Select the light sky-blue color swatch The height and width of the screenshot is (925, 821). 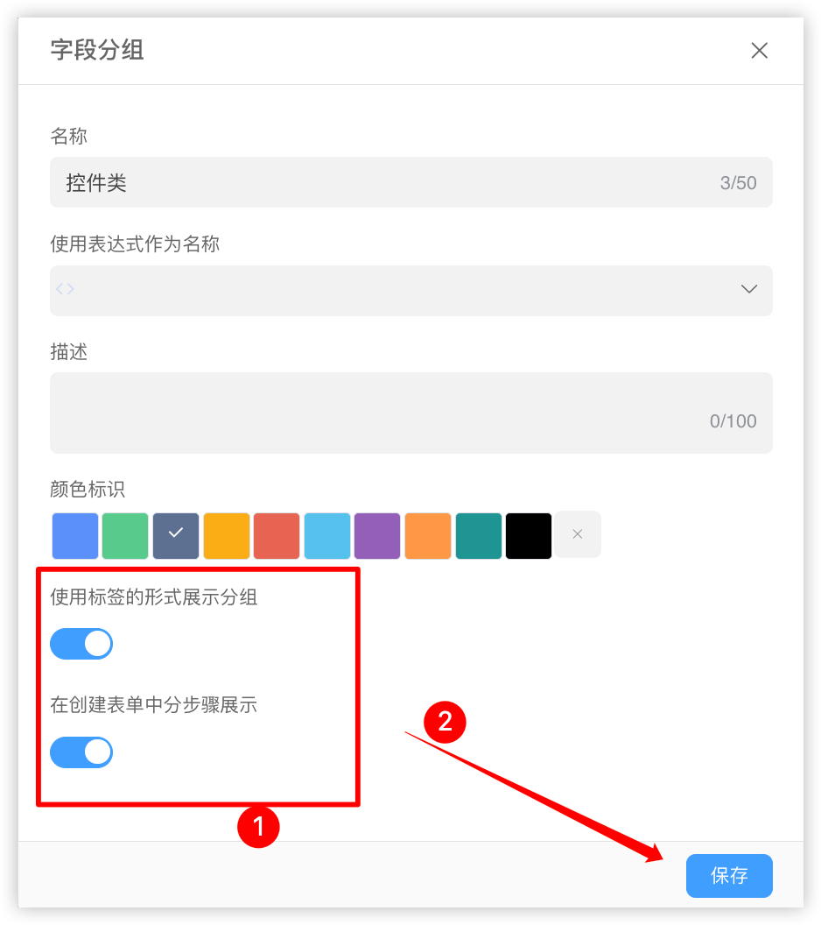327,536
